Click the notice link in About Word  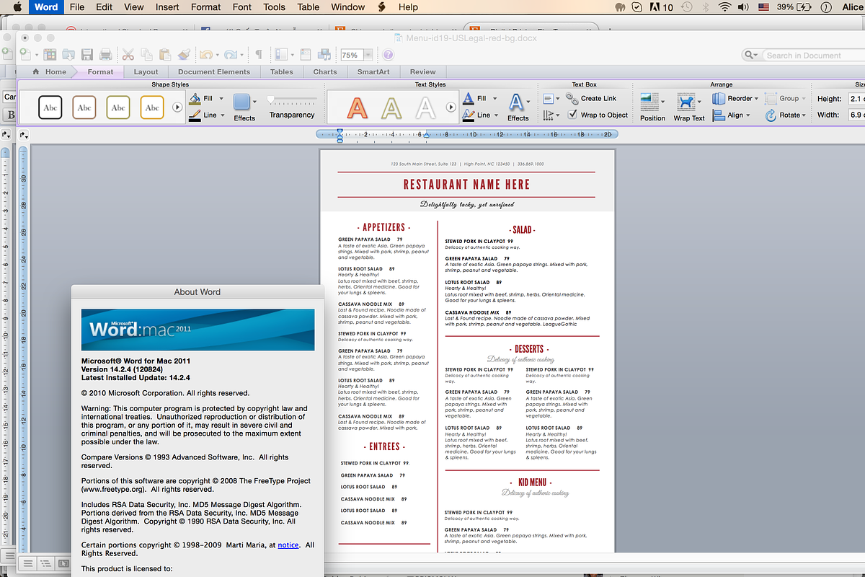288,545
